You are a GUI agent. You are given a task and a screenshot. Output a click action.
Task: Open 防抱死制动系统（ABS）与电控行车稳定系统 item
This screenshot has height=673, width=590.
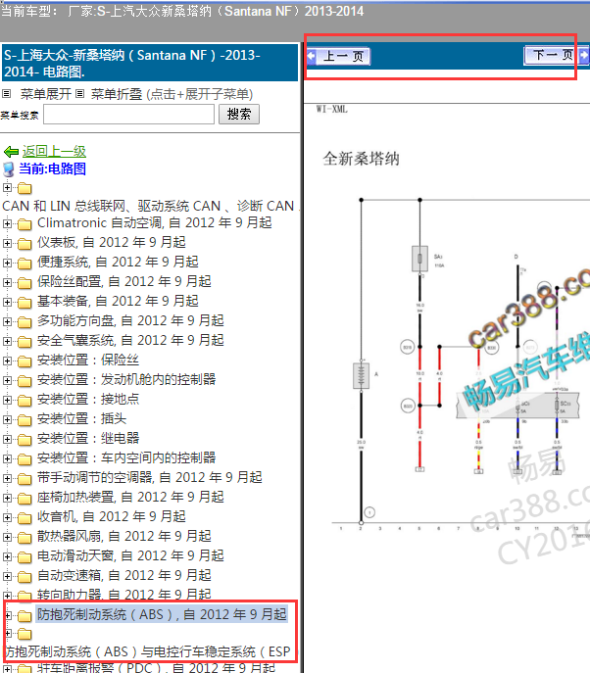(x=148, y=652)
